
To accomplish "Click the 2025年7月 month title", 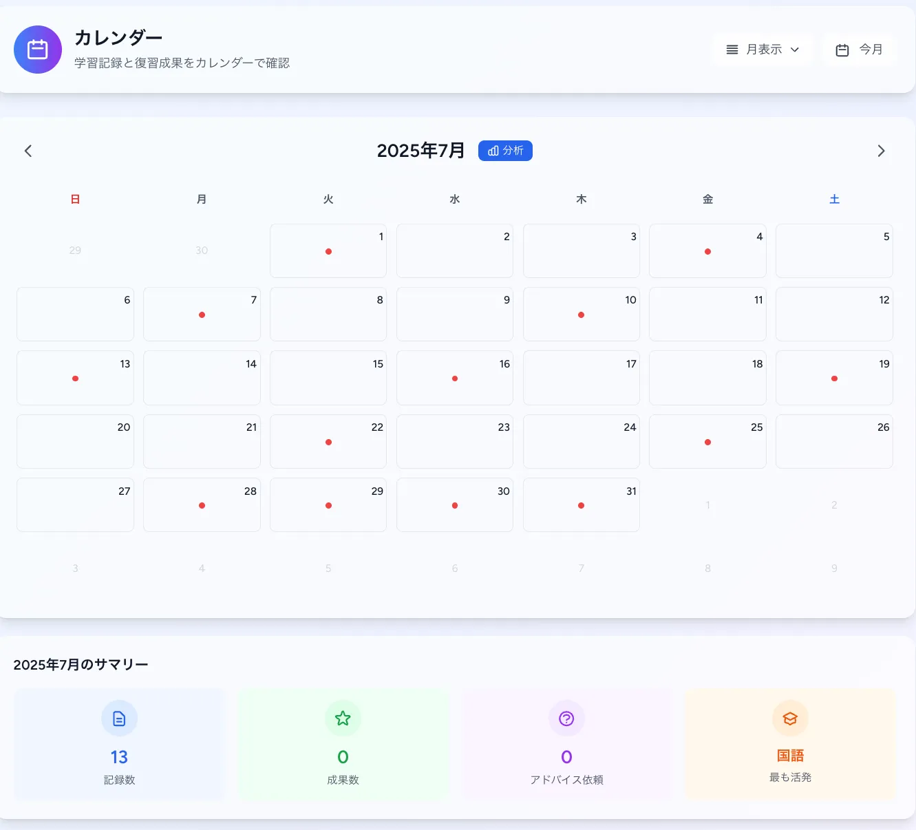I will coord(421,151).
